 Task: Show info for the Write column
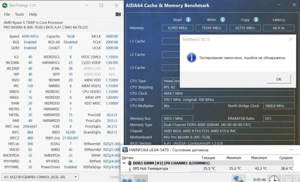point(222,20)
